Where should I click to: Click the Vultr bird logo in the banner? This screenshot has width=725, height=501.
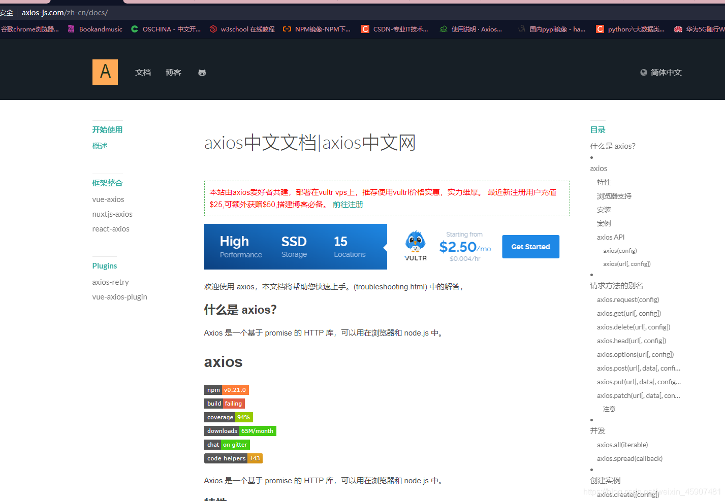click(x=415, y=244)
